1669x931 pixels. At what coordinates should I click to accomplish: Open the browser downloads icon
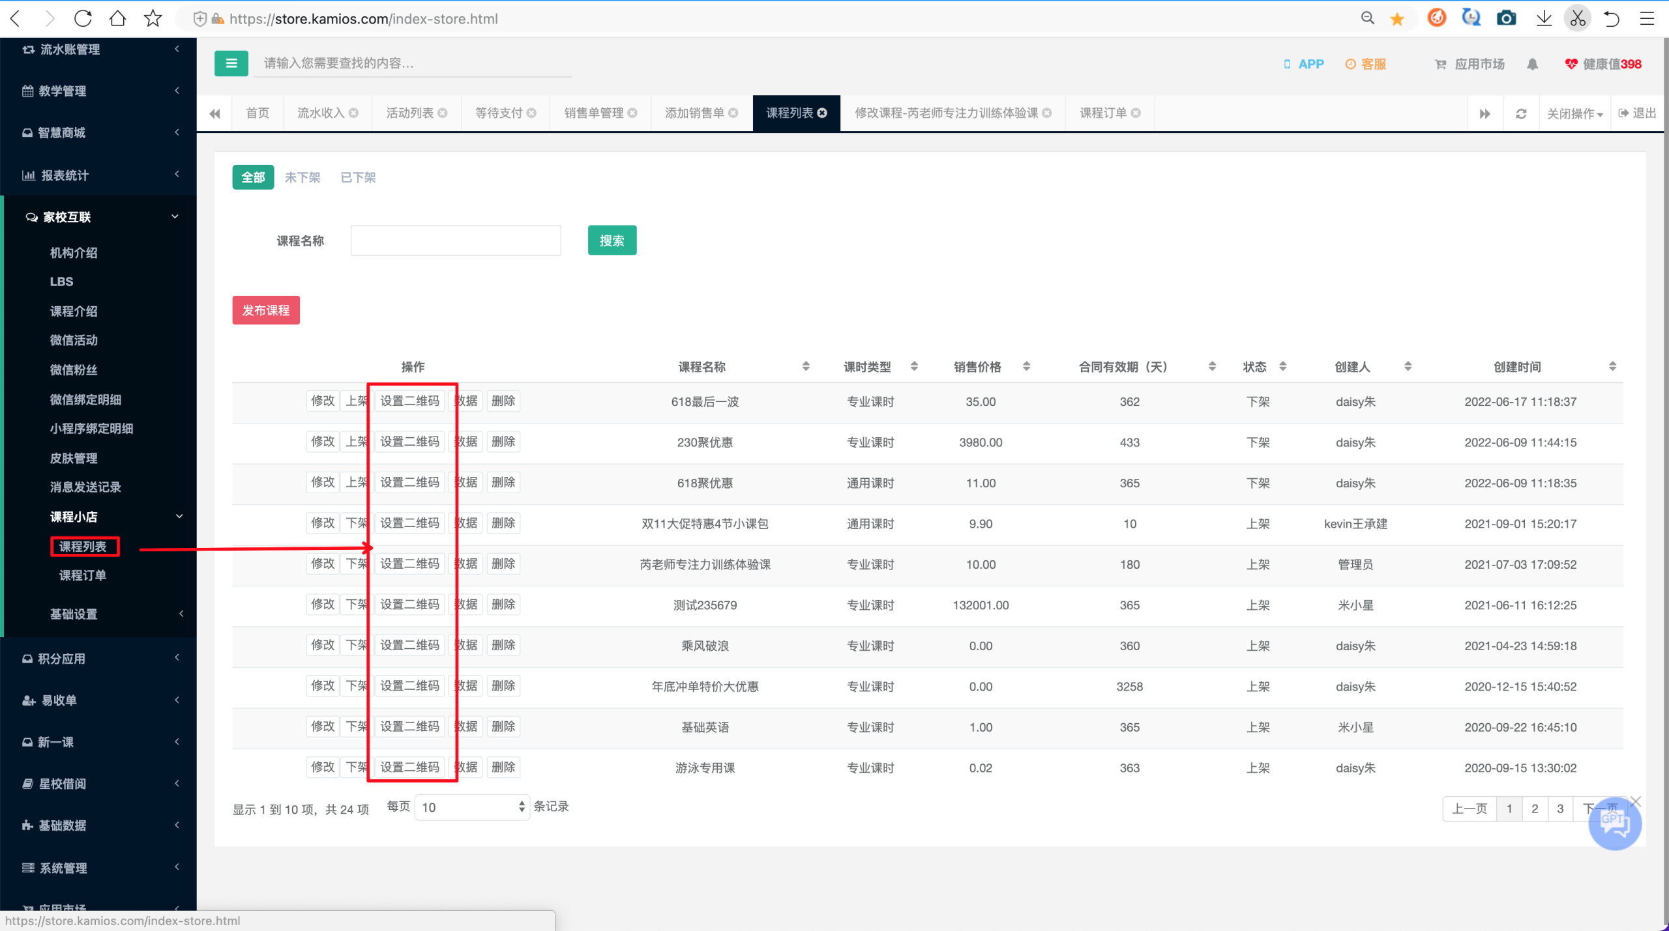coord(1543,18)
